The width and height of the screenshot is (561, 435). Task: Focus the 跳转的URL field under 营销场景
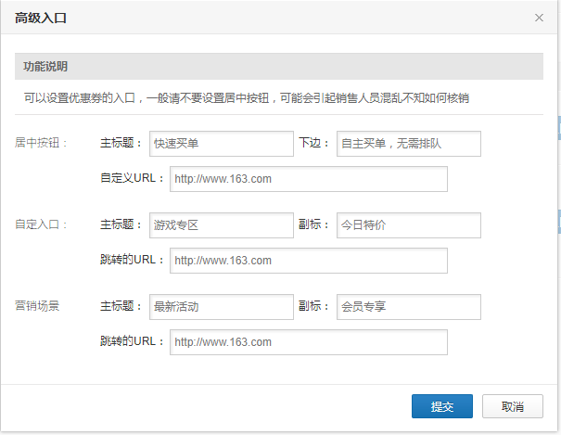coord(308,342)
